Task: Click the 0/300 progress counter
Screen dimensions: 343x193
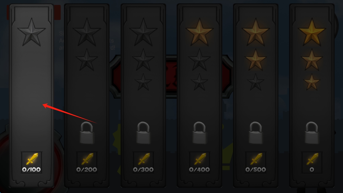Action: point(143,169)
